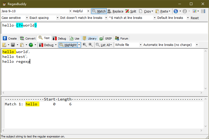The height and width of the screenshot is (139, 209).
Task: Click the colorful panel layout icon
Action: 194,11
